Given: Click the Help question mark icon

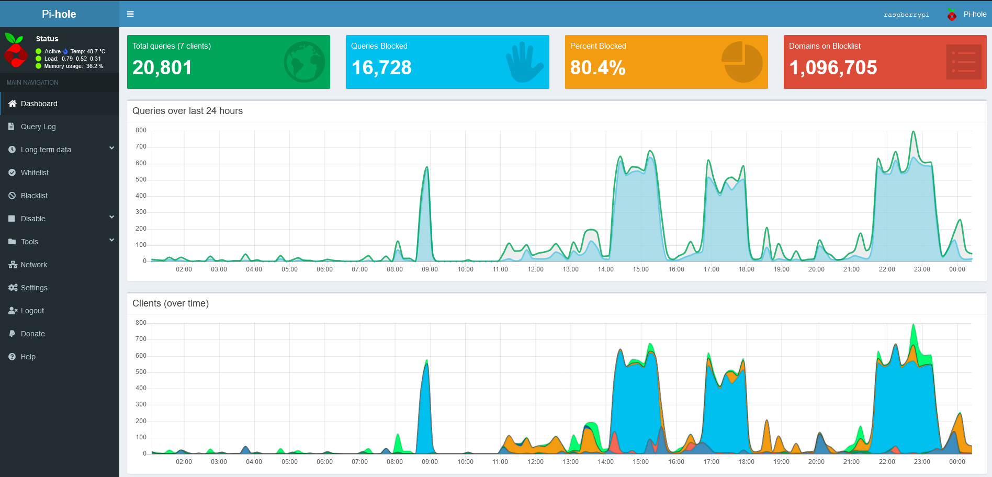Looking at the screenshot, I should 12,357.
